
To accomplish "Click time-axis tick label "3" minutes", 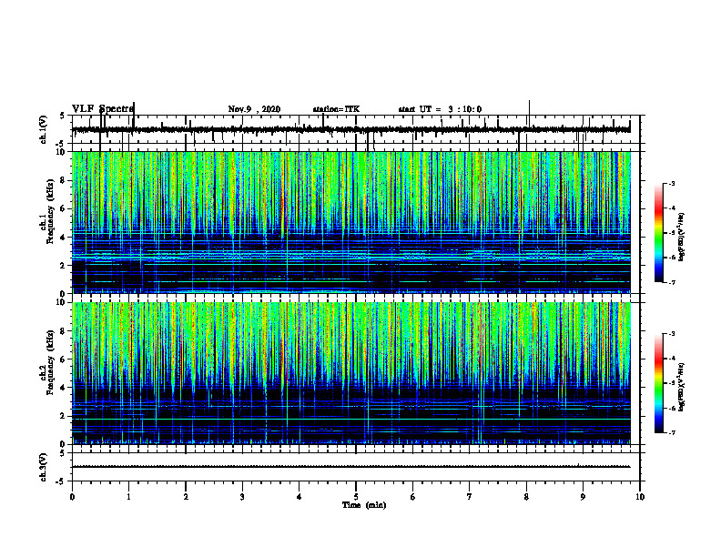I will coord(242,497).
